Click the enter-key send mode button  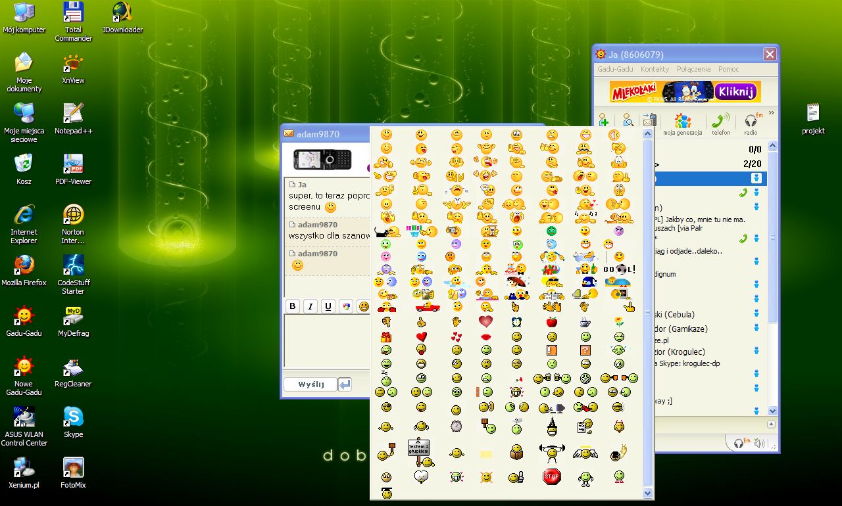point(345,384)
